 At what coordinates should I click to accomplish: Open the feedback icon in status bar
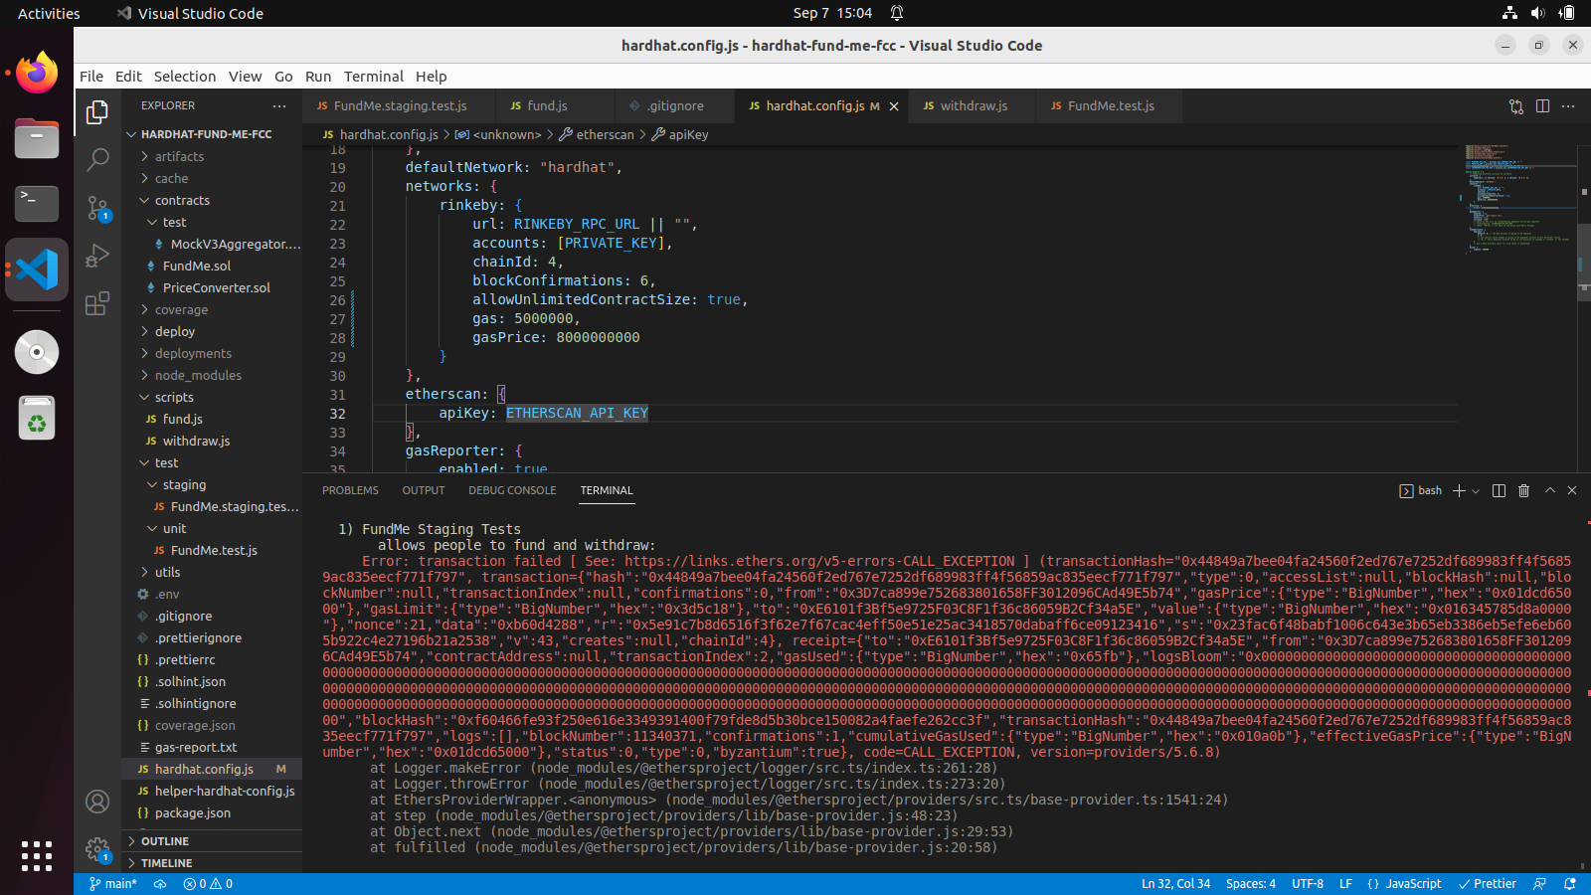(x=1540, y=884)
